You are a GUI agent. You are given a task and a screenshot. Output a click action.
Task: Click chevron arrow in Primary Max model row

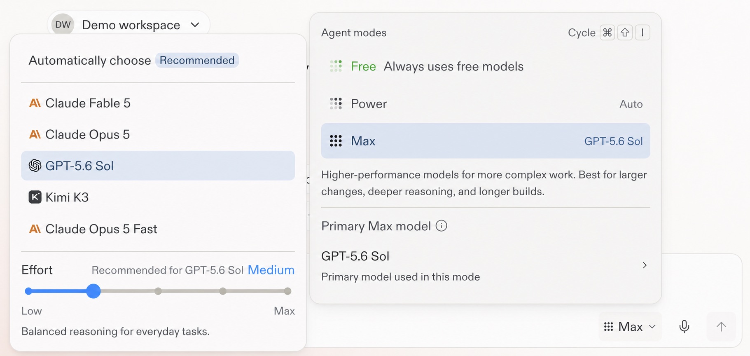click(x=645, y=265)
